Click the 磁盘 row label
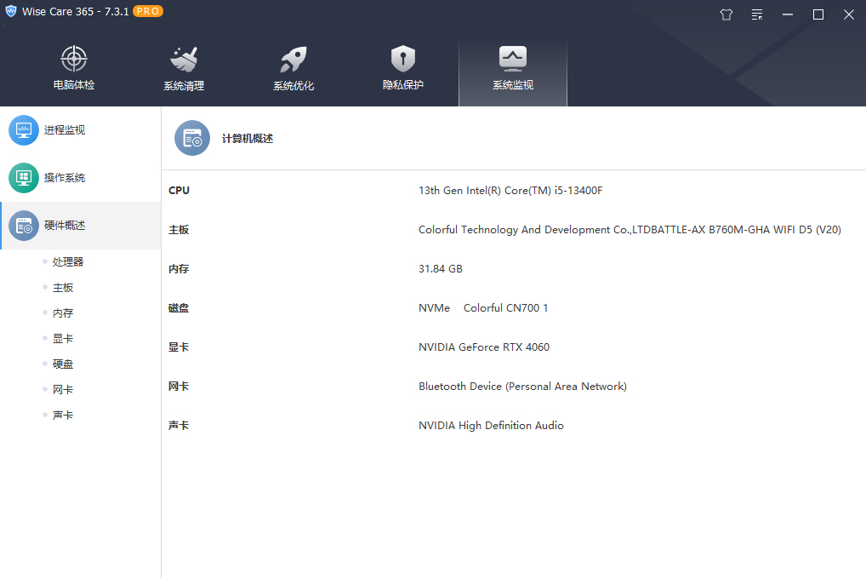Viewport: 866px width, 579px height. (x=179, y=308)
